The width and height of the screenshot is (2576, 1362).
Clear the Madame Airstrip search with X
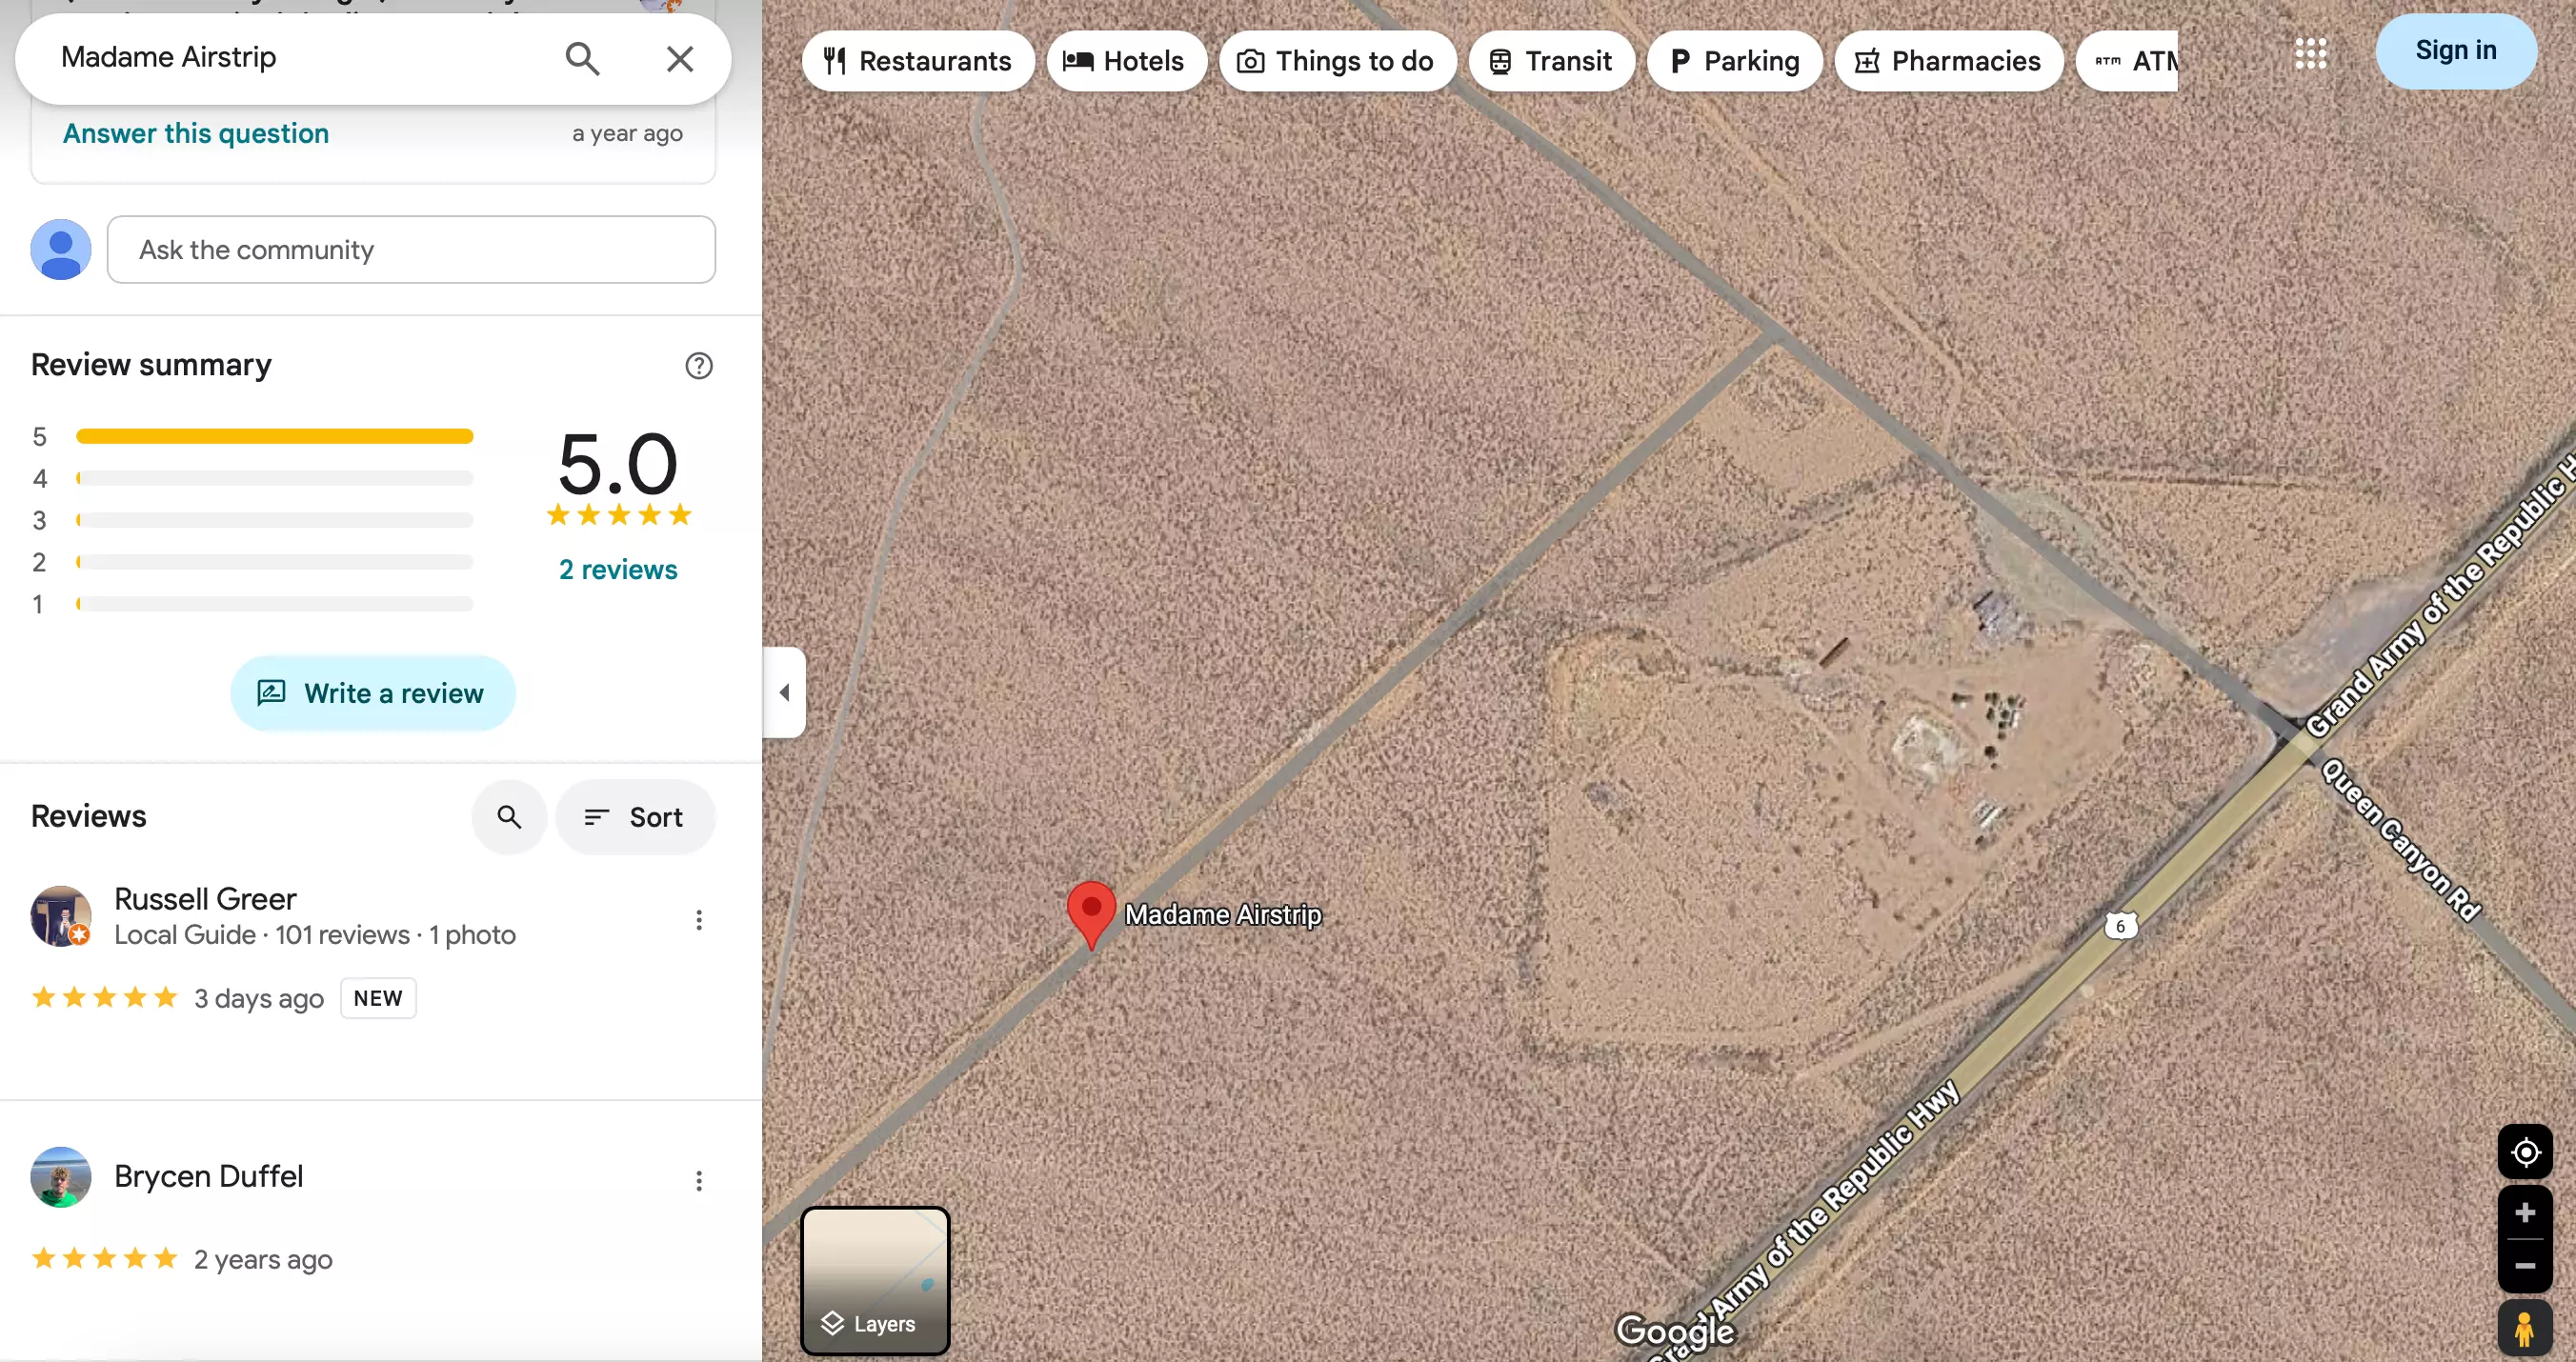tap(680, 59)
